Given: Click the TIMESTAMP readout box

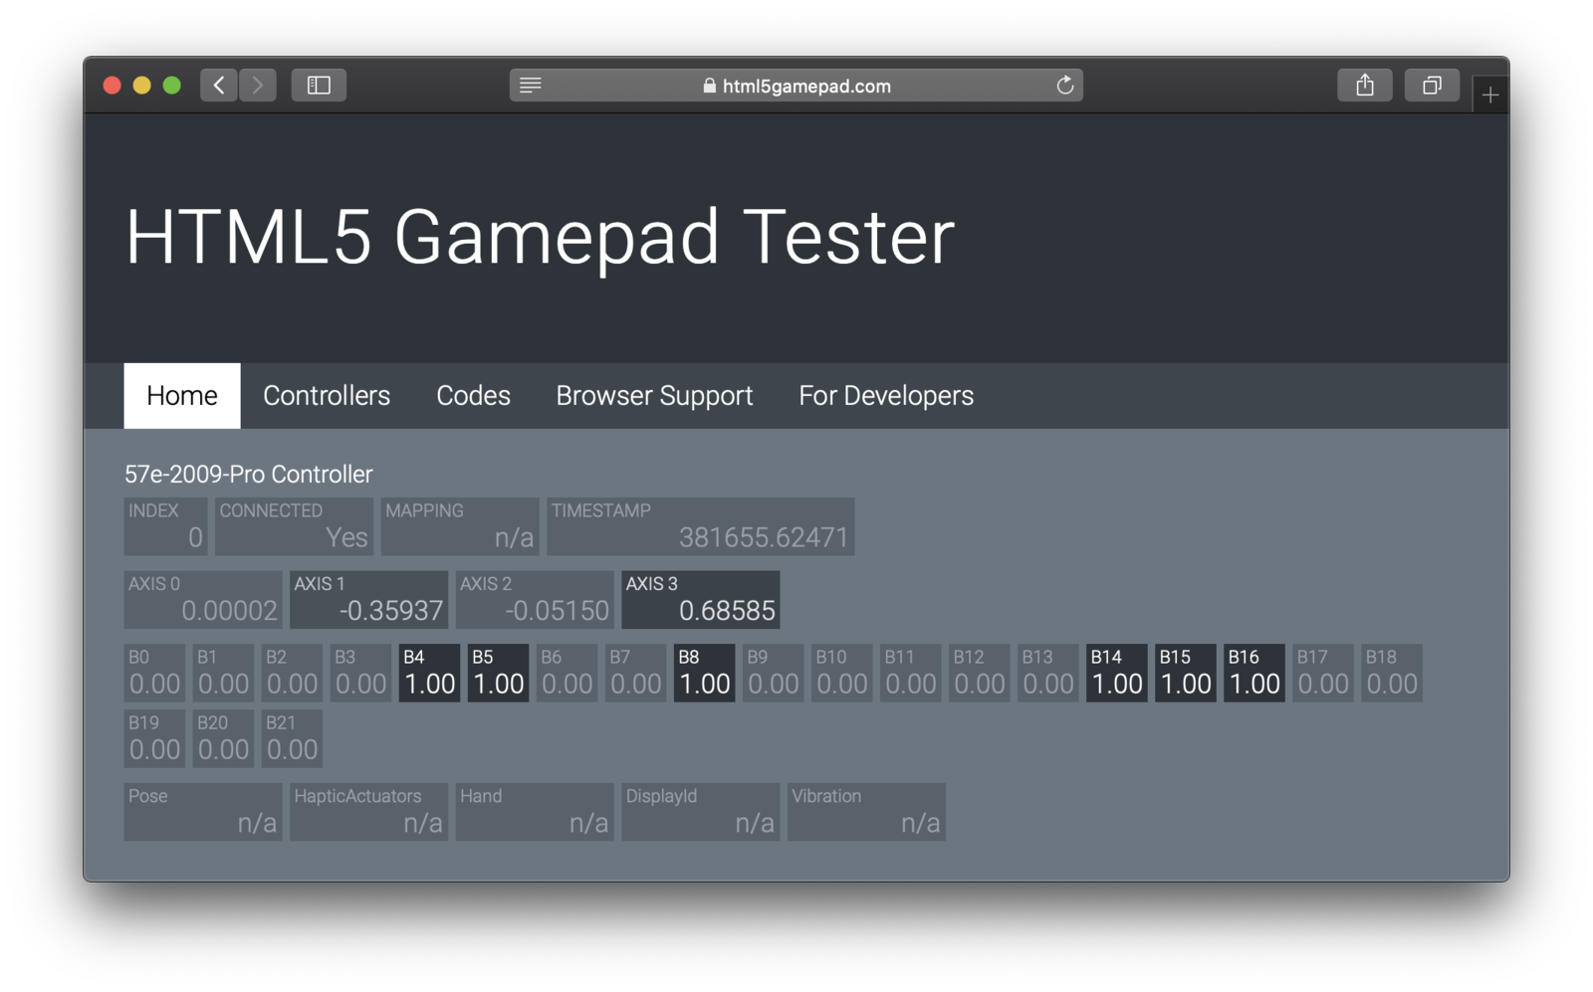Looking at the screenshot, I should 701,526.
